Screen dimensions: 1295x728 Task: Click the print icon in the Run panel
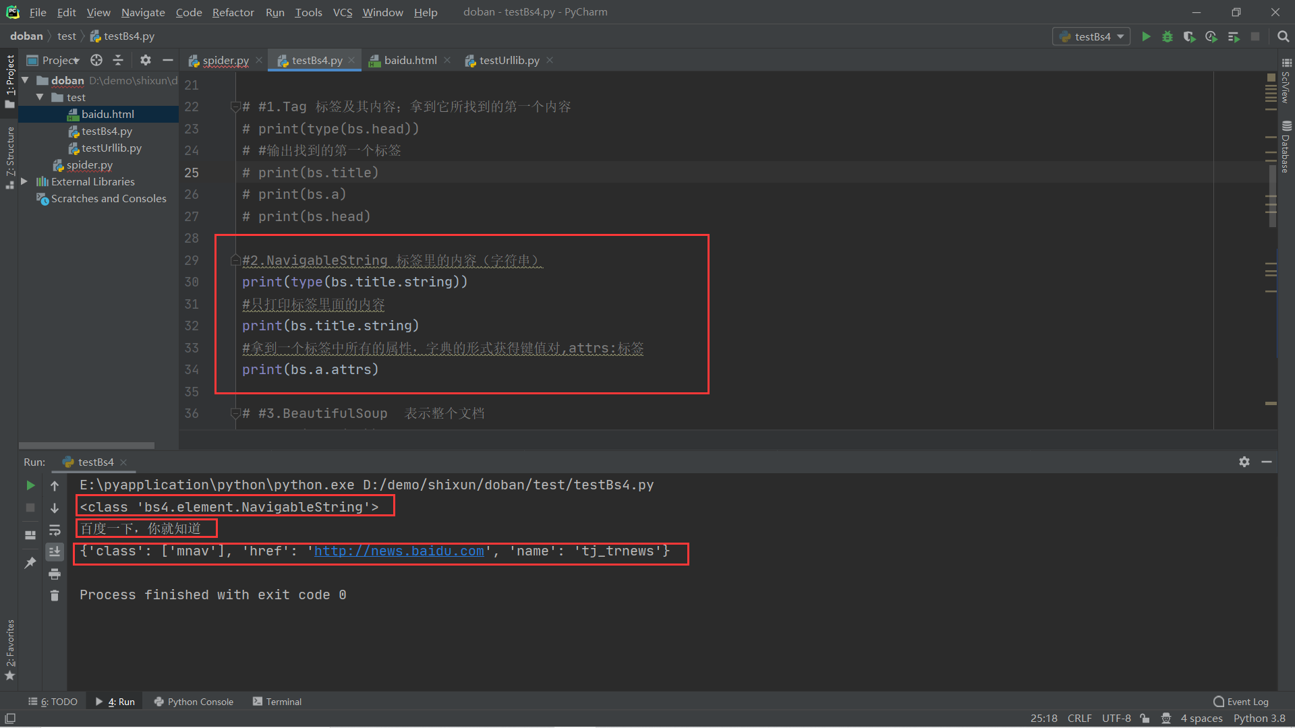(x=55, y=574)
